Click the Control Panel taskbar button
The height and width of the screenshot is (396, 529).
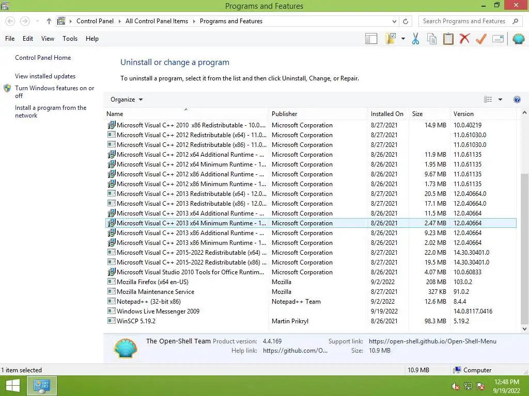[42, 386]
